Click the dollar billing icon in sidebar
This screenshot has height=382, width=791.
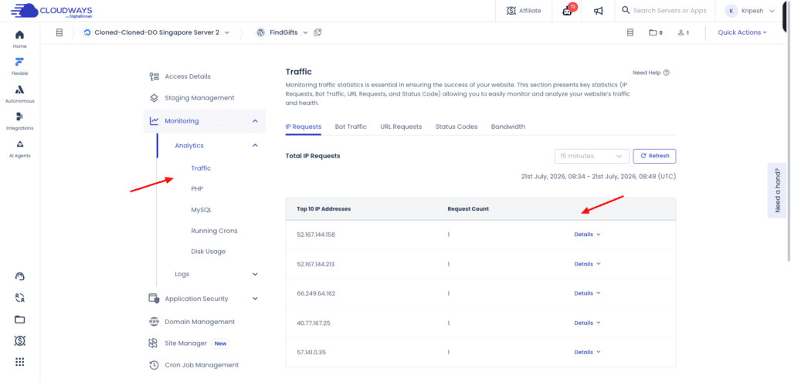19,341
